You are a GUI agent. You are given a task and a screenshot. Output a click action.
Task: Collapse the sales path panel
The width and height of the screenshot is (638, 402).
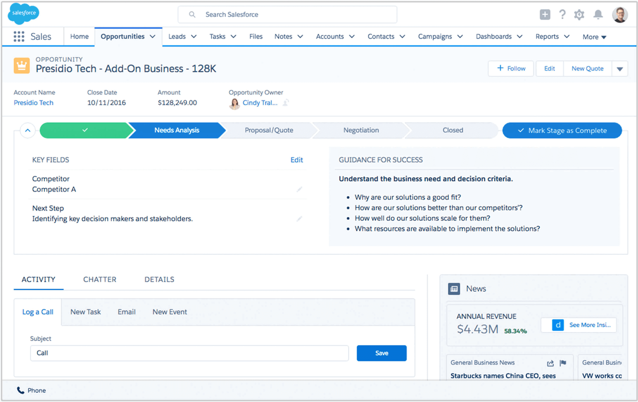pos(27,130)
